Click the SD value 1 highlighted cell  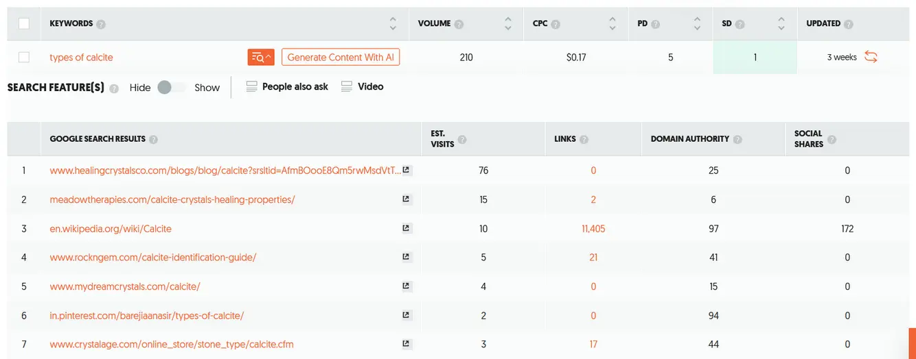coord(755,58)
